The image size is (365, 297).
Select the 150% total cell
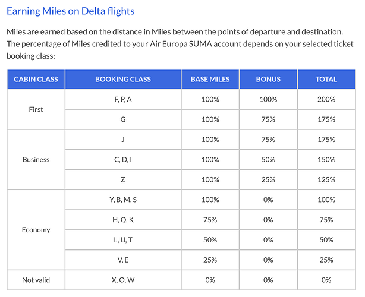point(326,159)
